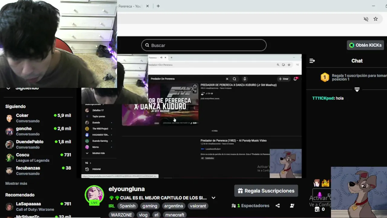The height and width of the screenshot is (218, 387).
Task: Open Coker's channel in Siguiendo list
Action: pyautogui.click(x=38, y=118)
